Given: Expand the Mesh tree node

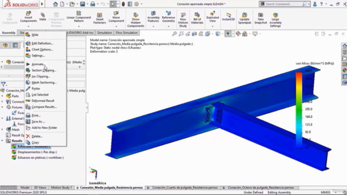Looking at the screenshot, I should (2, 129).
